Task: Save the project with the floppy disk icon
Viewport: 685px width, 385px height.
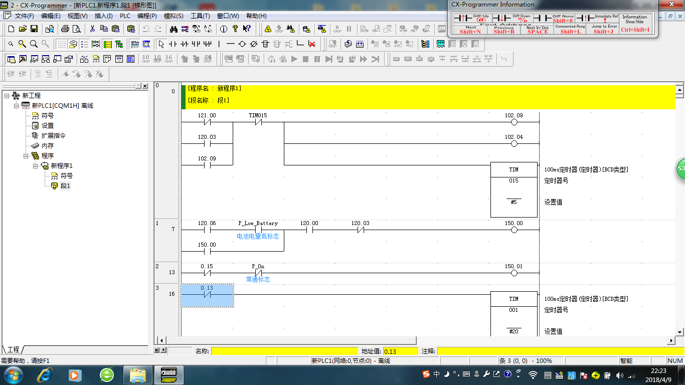Action: (34, 29)
